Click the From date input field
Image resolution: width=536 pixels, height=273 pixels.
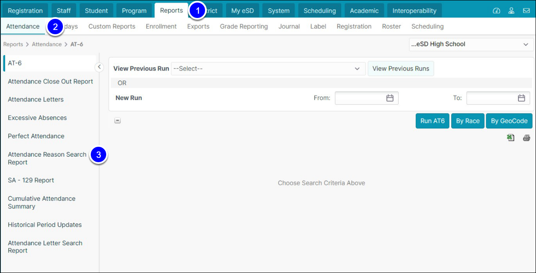point(366,98)
